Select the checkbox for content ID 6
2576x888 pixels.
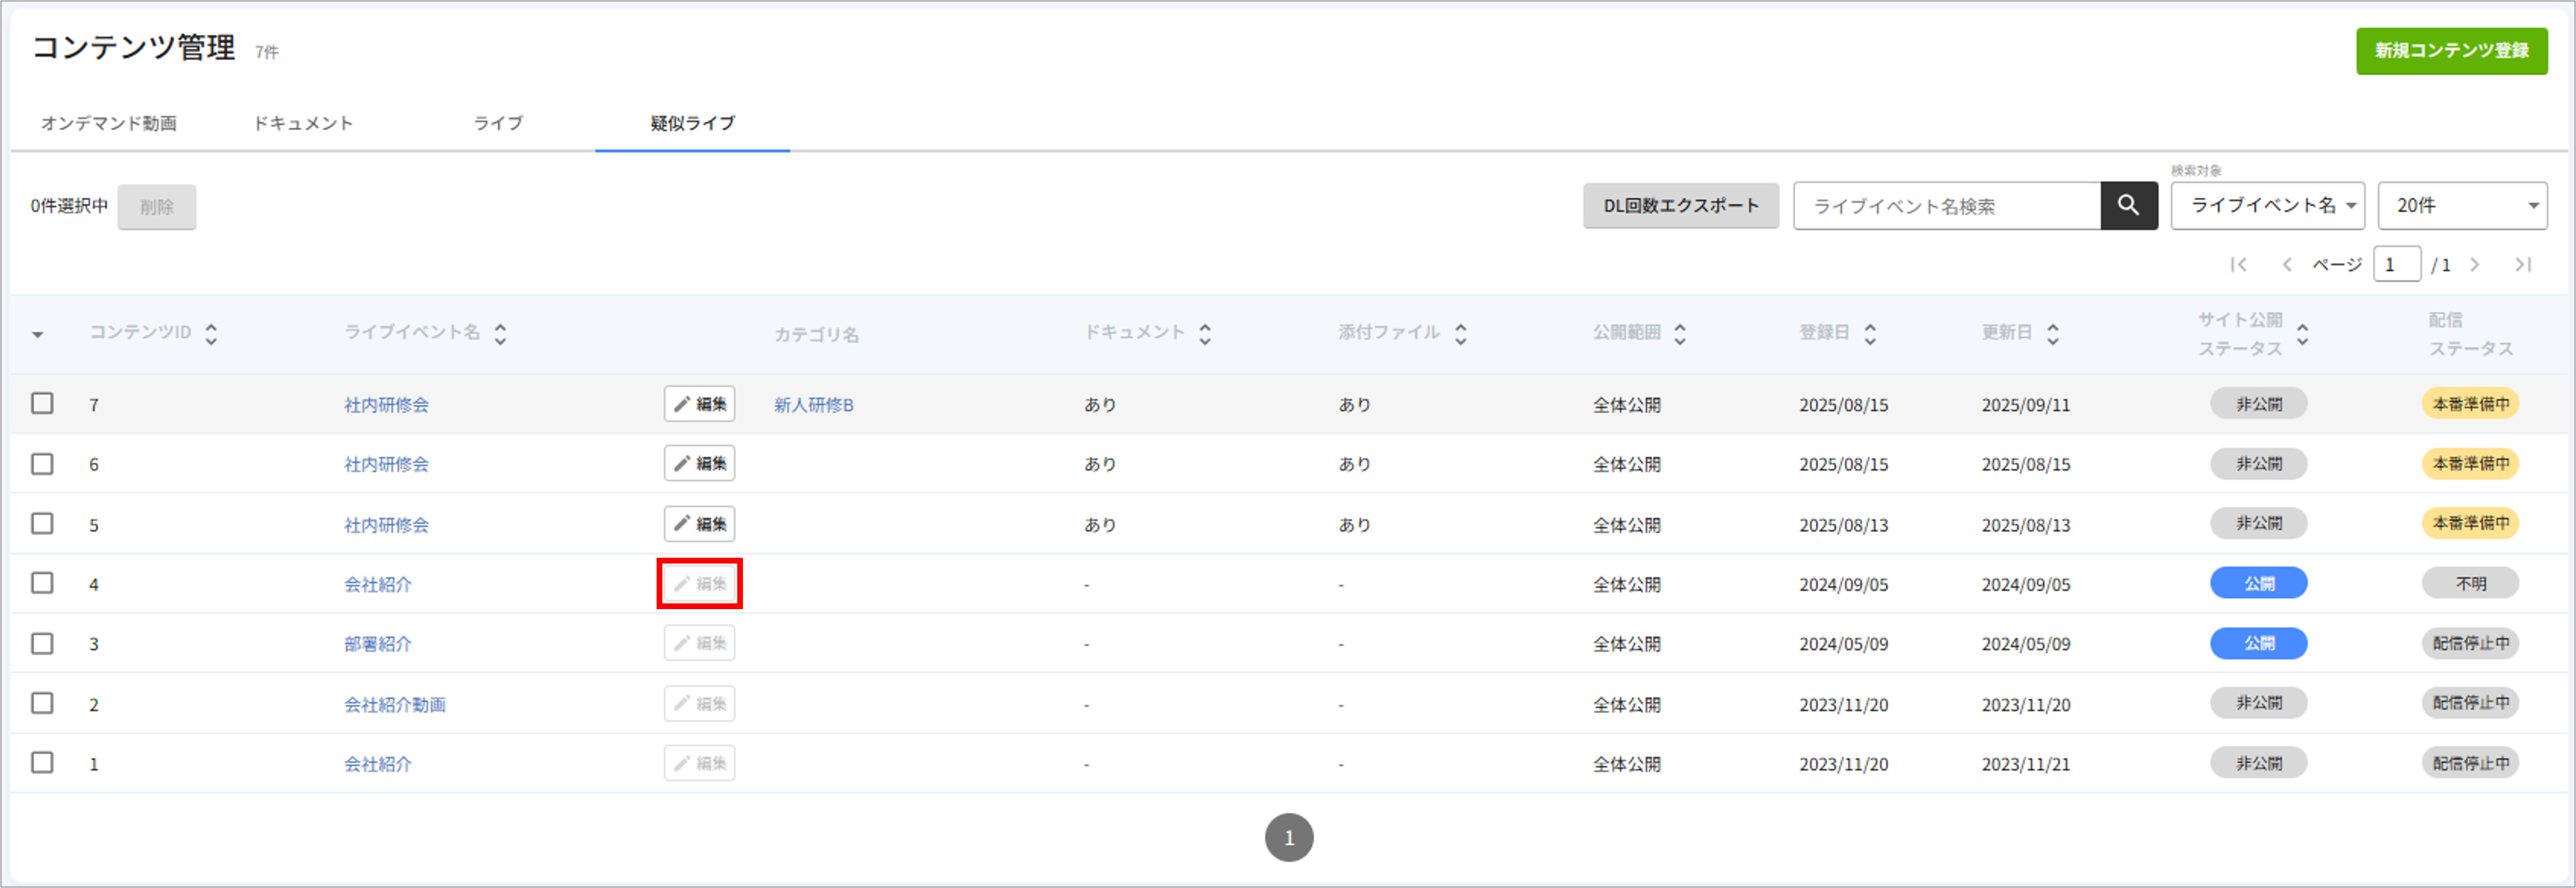point(42,464)
